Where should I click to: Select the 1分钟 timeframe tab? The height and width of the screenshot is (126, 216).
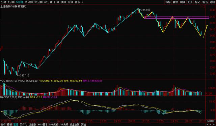tap(11, 2)
